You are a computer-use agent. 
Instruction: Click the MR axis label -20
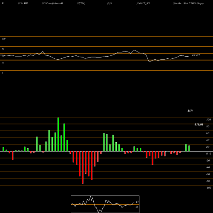click(208, 161)
